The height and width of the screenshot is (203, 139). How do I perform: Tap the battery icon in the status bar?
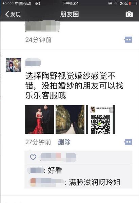point(133,3)
